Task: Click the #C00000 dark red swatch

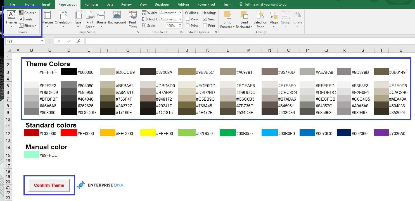Action: click(32, 133)
